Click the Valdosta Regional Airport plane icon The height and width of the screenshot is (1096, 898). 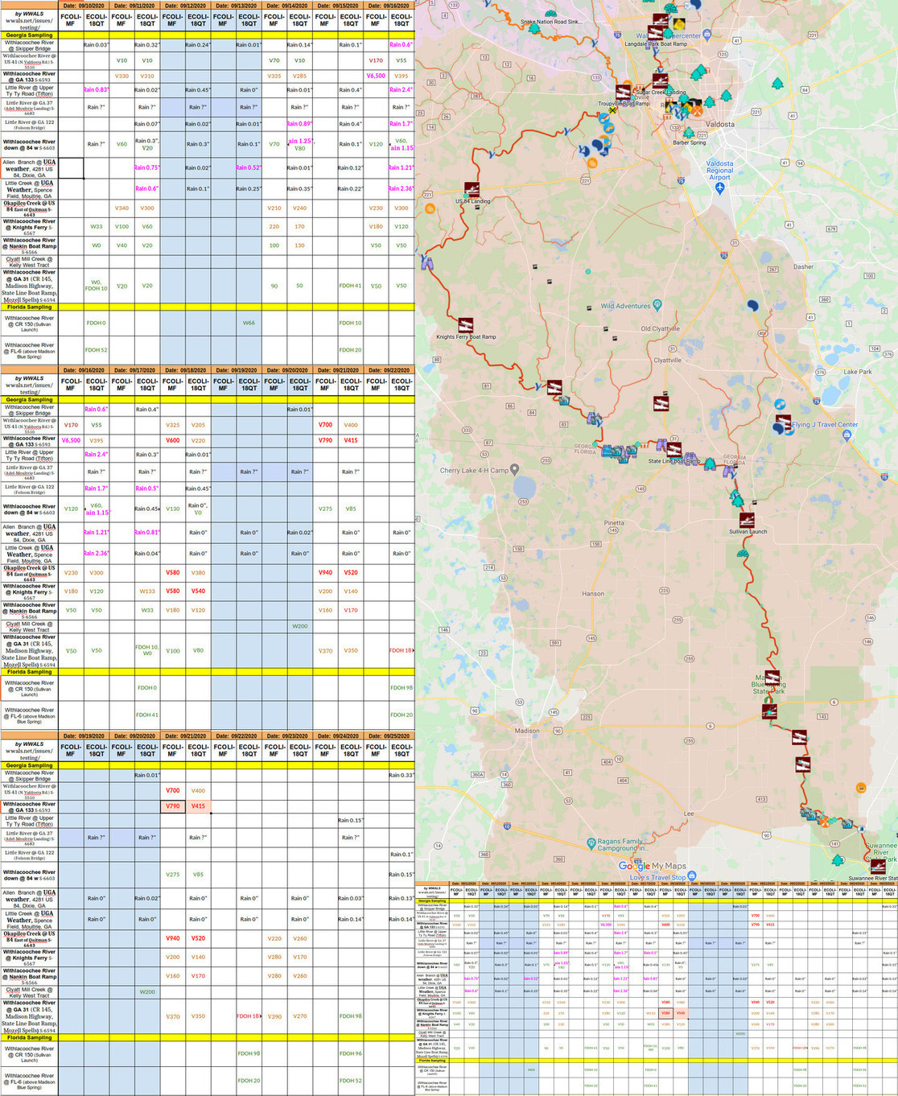[719, 187]
